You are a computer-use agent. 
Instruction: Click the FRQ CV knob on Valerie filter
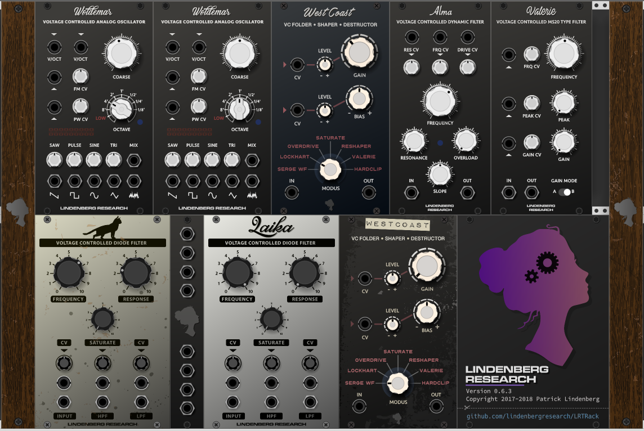(531, 54)
